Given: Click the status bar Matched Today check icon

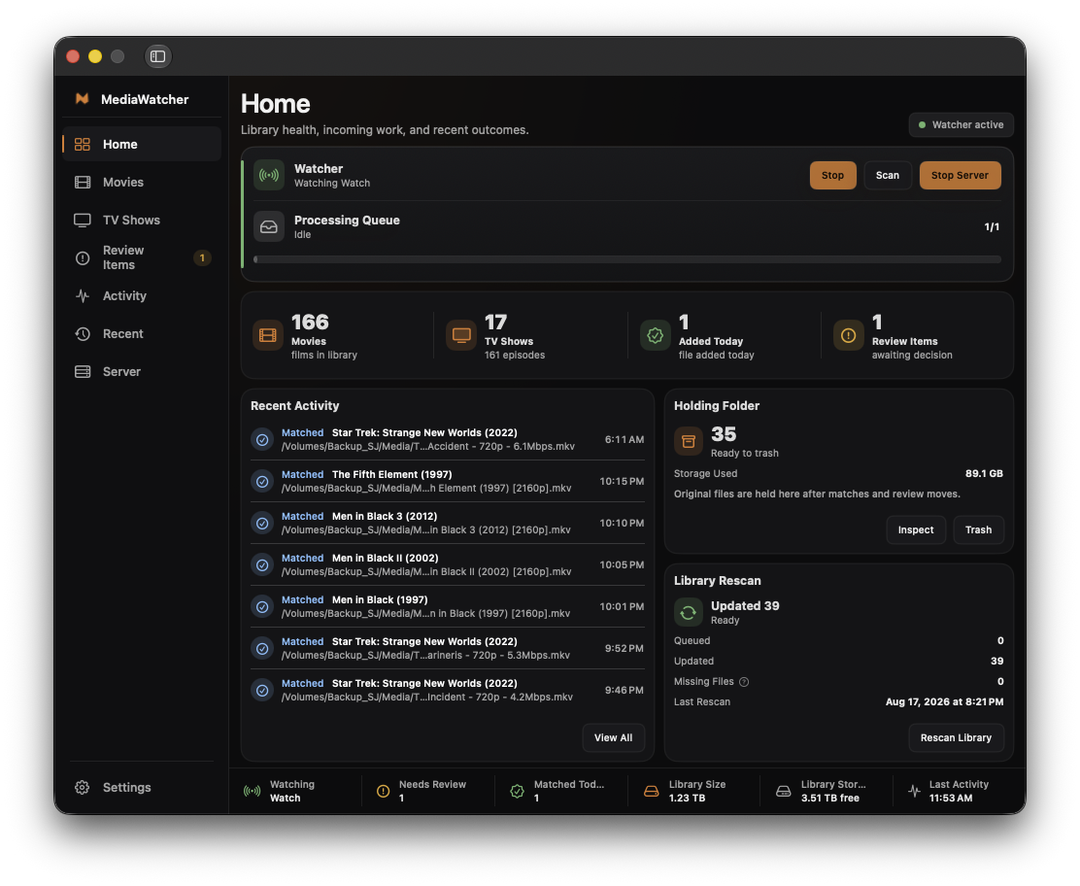Looking at the screenshot, I should click(x=518, y=792).
